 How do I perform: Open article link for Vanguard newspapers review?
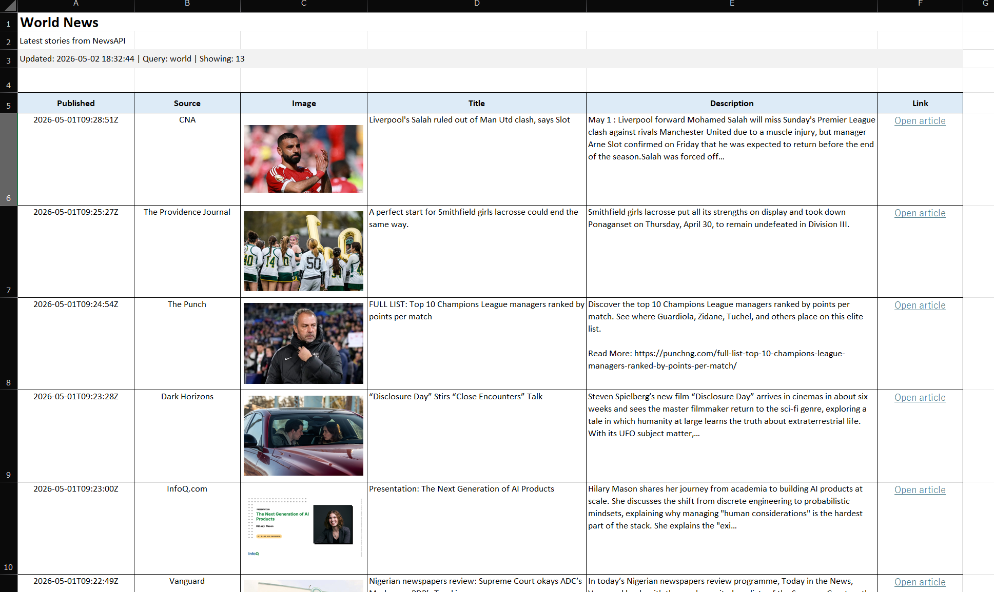click(920, 582)
